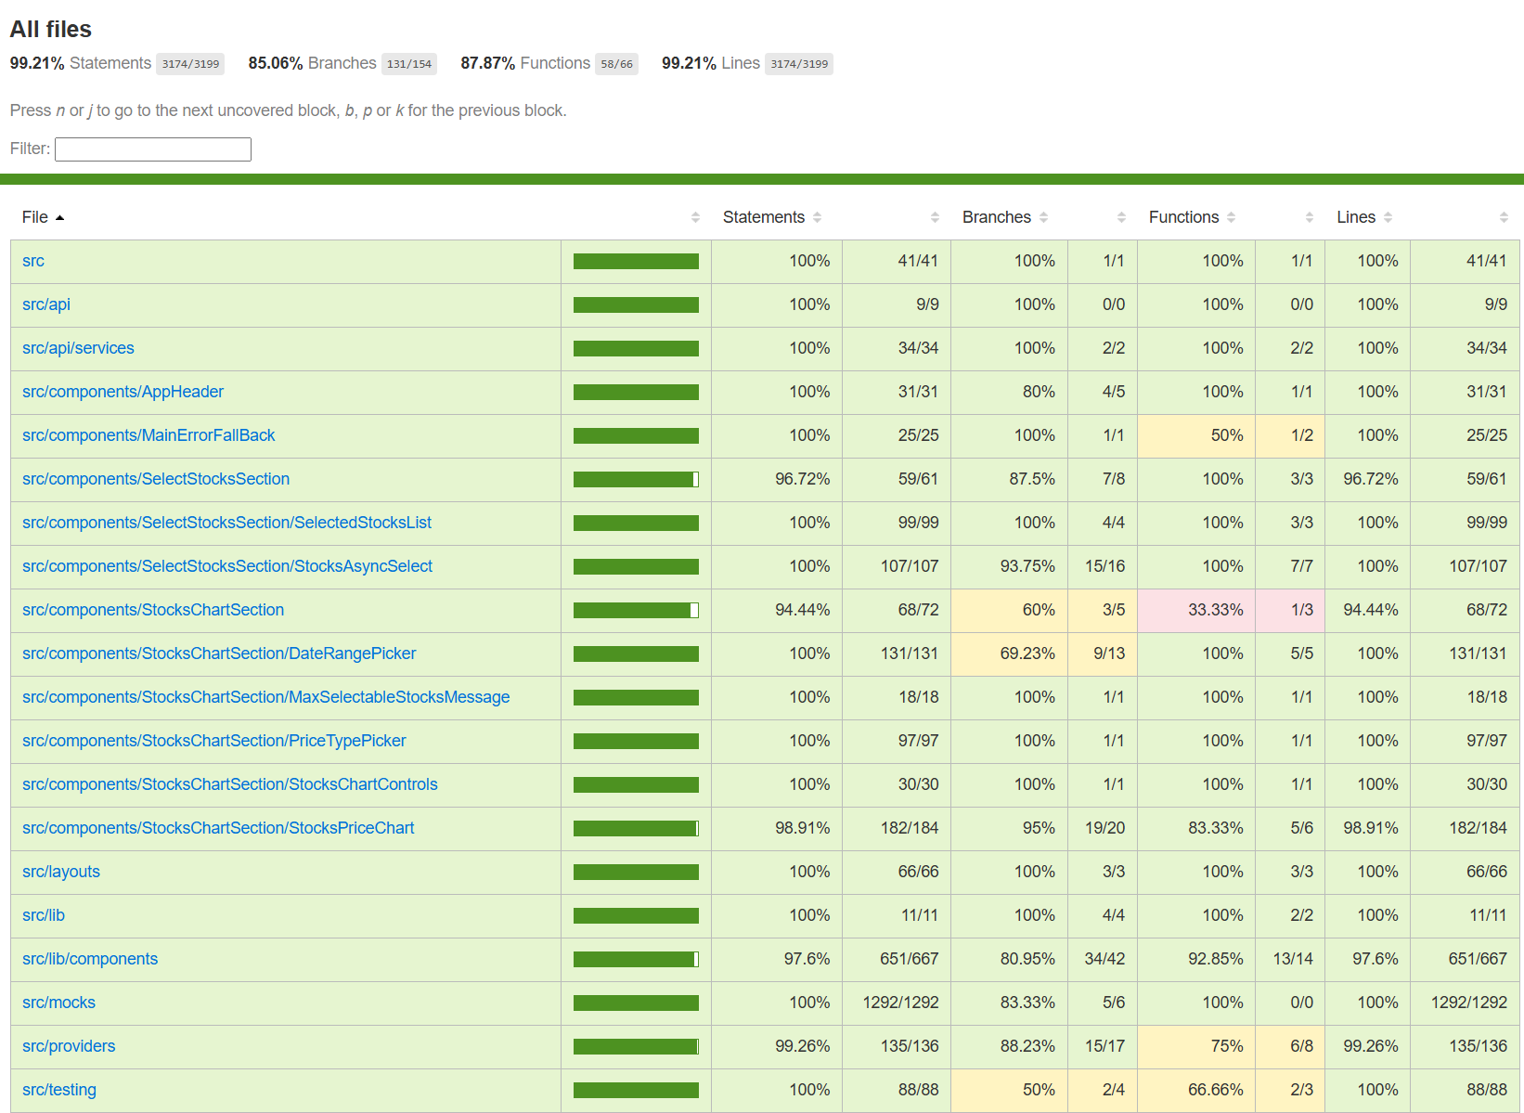This screenshot has width=1524, height=1113.
Task: Select 6/8 functions count for src/providers
Action: point(1290,1046)
